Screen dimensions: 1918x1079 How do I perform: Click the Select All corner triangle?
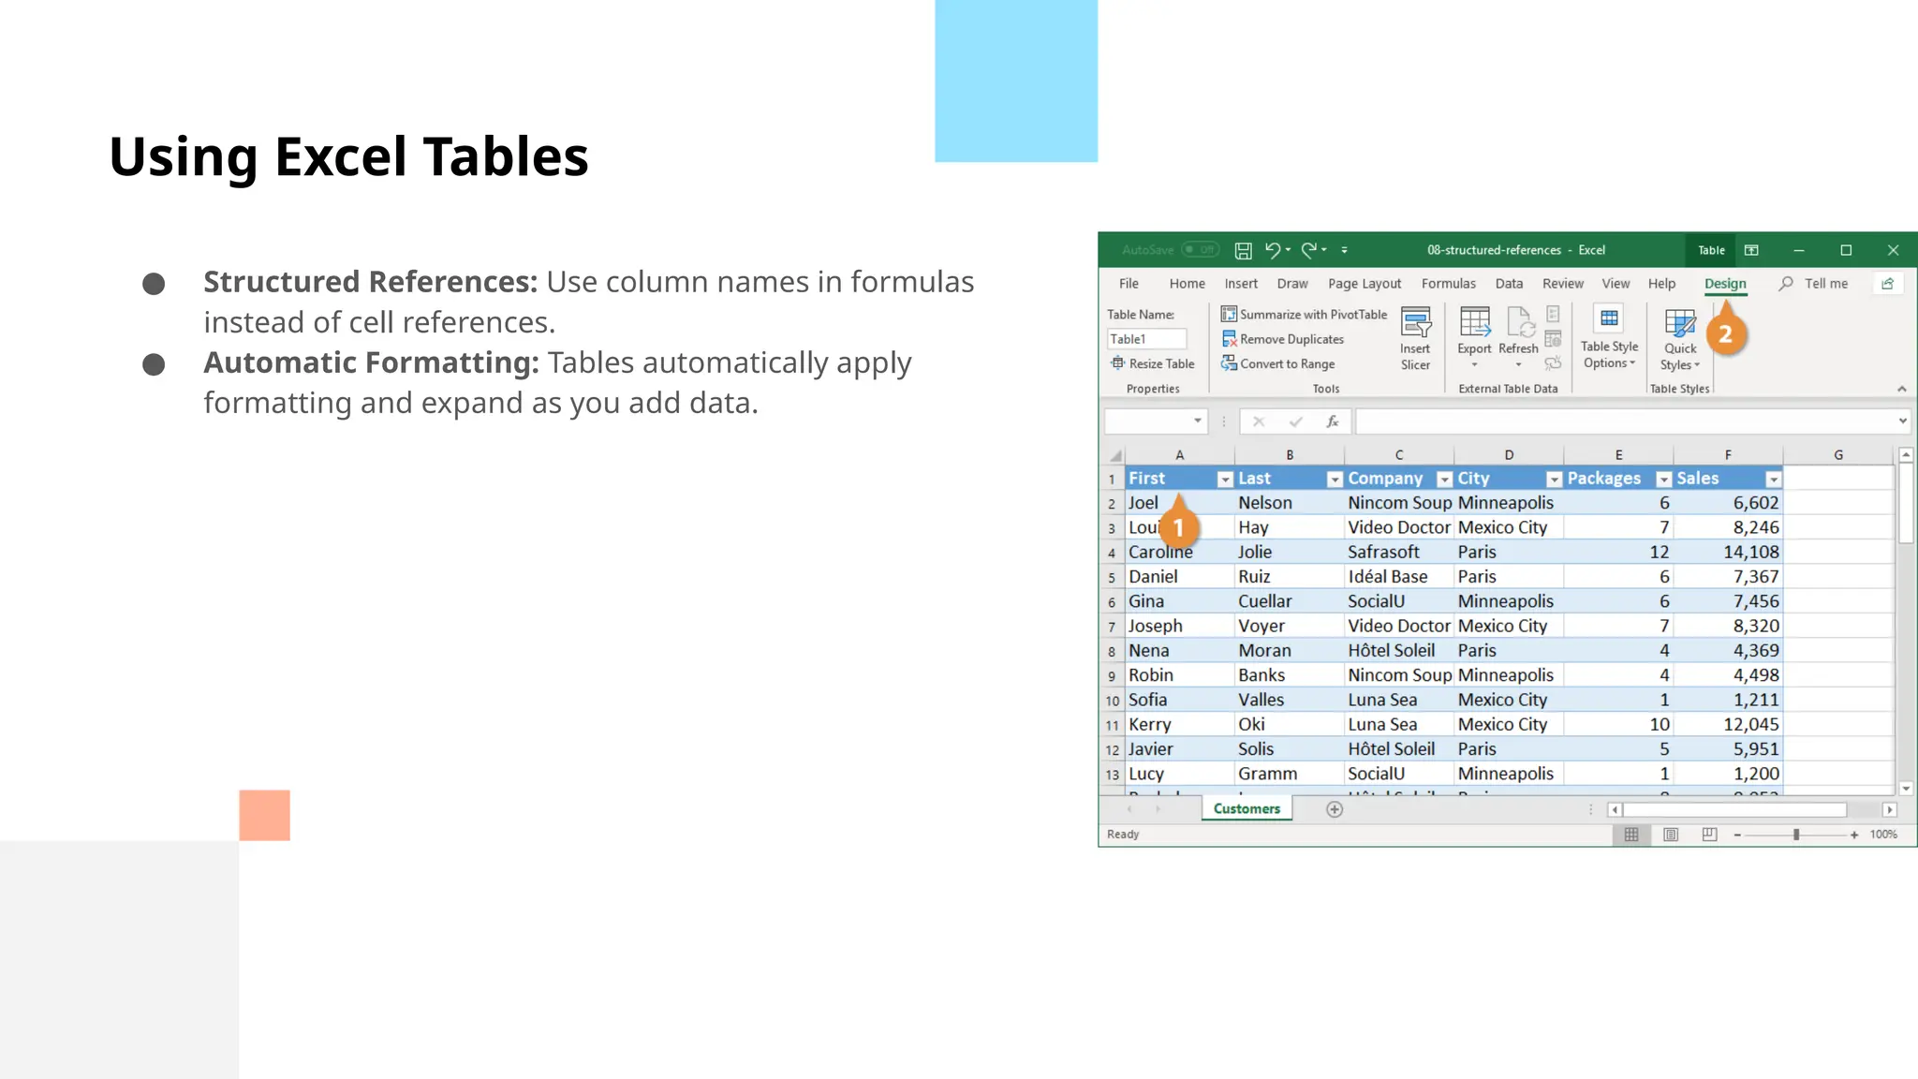pyautogui.click(x=1114, y=455)
